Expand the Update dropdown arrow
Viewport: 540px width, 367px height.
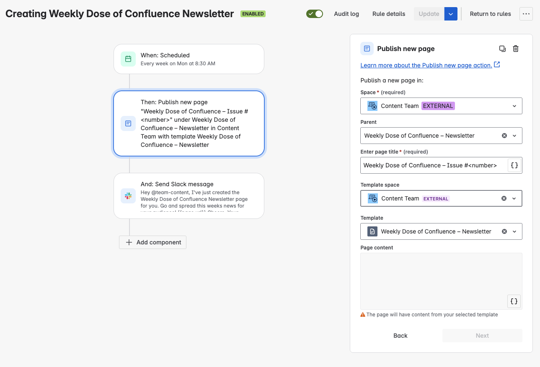pyautogui.click(x=451, y=14)
